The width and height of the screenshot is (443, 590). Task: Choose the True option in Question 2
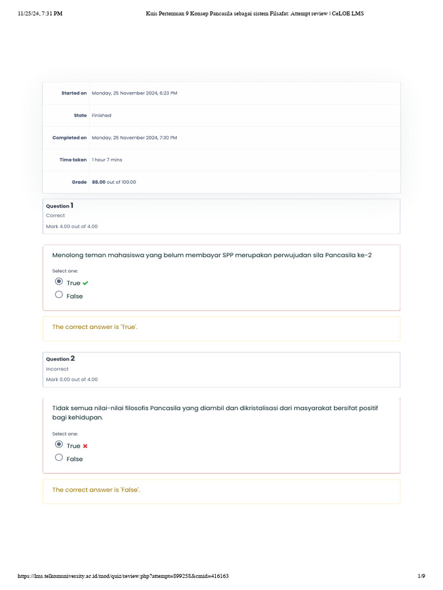coord(59,445)
